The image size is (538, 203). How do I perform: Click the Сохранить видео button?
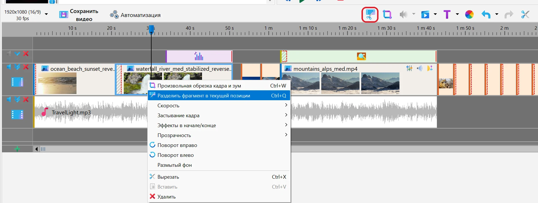point(79,15)
